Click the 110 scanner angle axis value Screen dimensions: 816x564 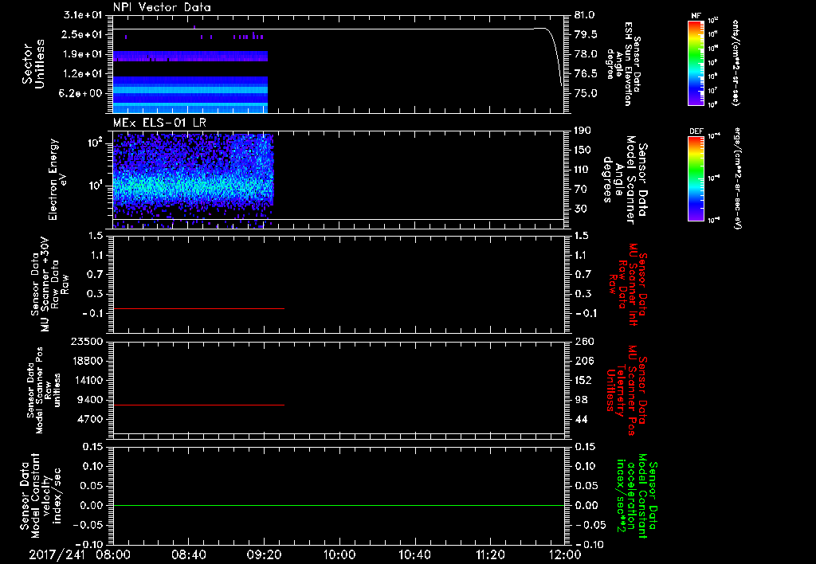coord(583,170)
